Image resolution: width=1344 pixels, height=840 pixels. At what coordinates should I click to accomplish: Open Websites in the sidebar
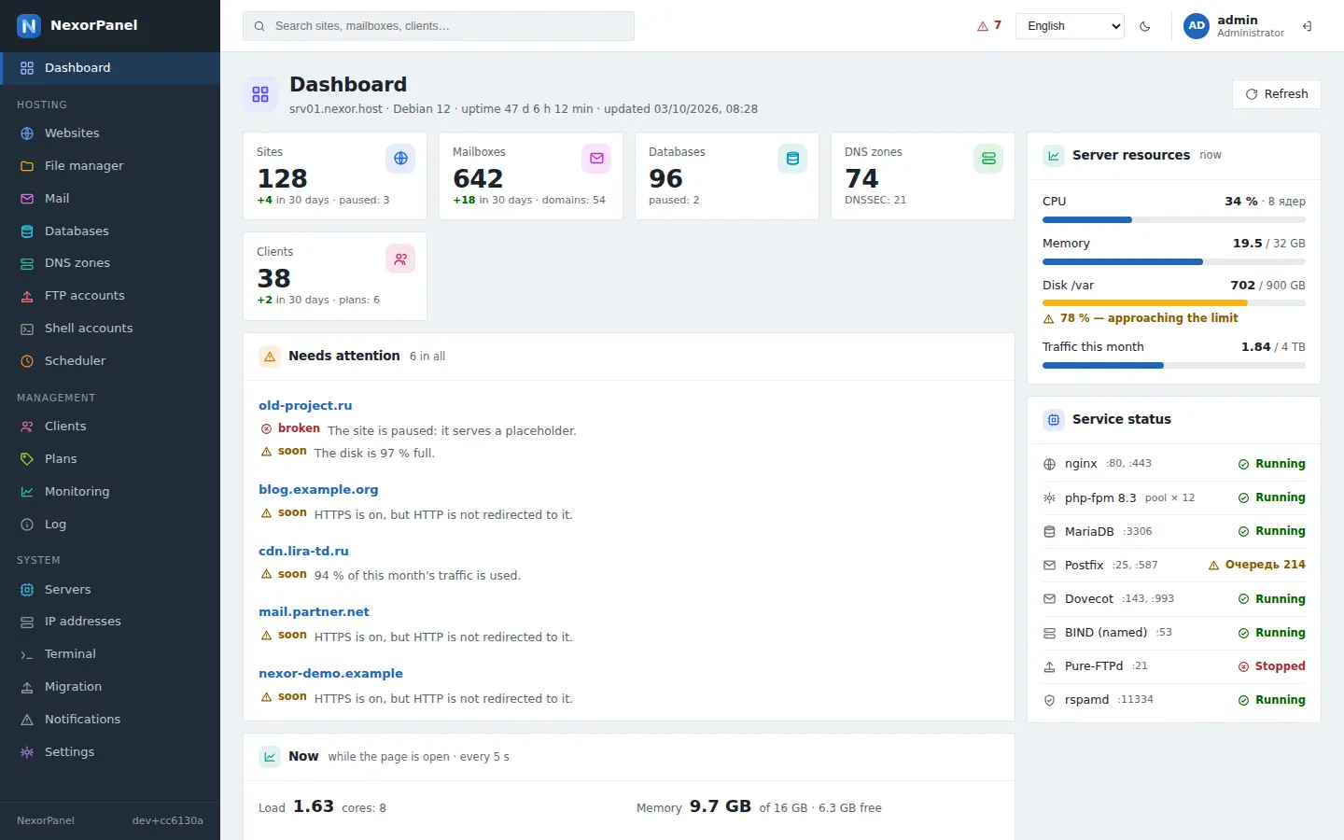[110, 133]
